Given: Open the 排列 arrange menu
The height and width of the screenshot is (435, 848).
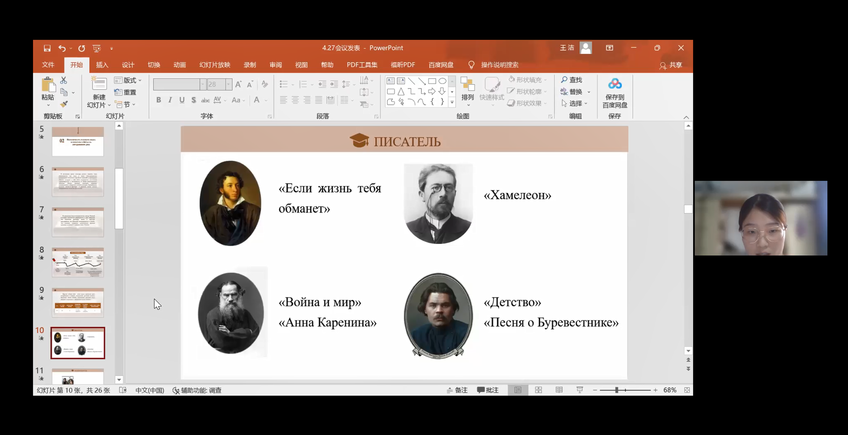Looking at the screenshot, I should pyautogui.click(x=468, y=92).
